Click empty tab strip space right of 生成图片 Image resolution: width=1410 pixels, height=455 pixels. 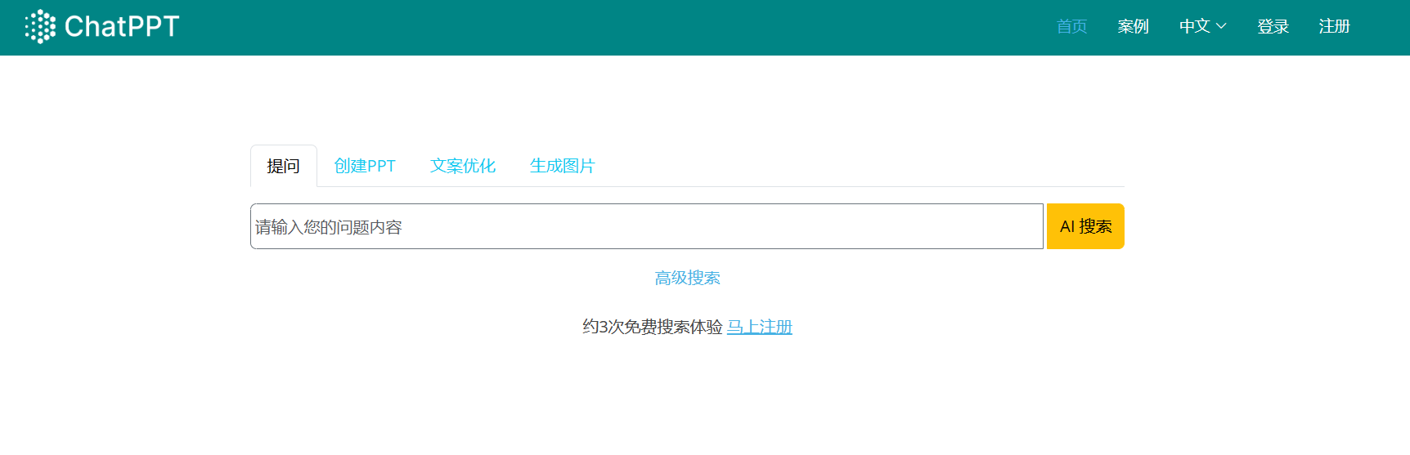click(x=859, y=167)
